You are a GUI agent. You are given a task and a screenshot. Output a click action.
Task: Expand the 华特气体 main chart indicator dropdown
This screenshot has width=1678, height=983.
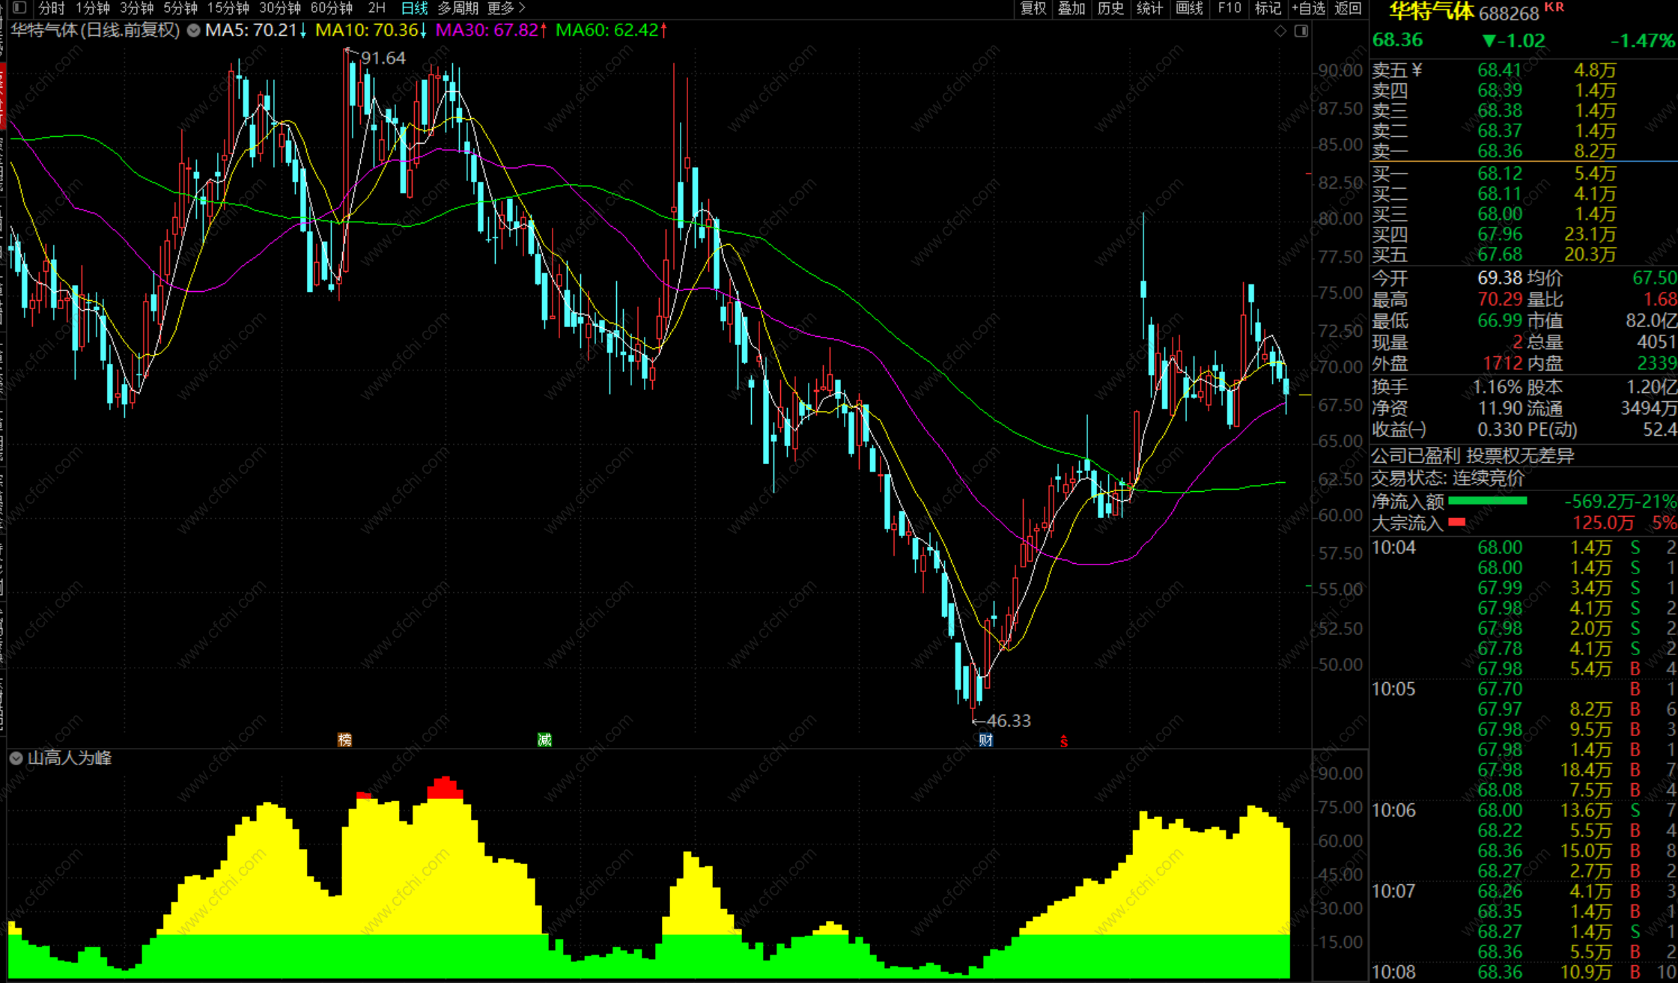point(193,31)
